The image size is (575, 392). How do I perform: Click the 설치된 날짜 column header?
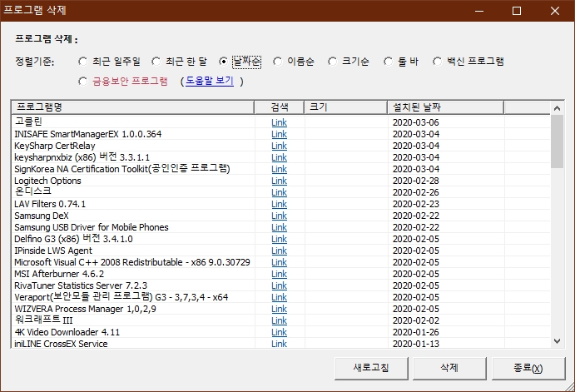(x=445, y=107)
